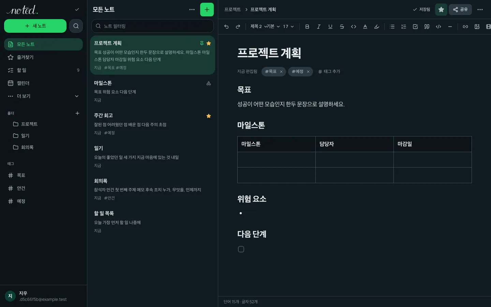Apply italic formatting

point(319,27)
